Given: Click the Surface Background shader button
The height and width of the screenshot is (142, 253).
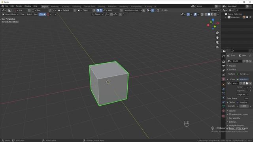Looking at the screenshot, I should [244, 74].
